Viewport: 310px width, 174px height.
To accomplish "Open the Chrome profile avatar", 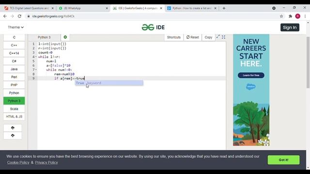I will point(298,16).
